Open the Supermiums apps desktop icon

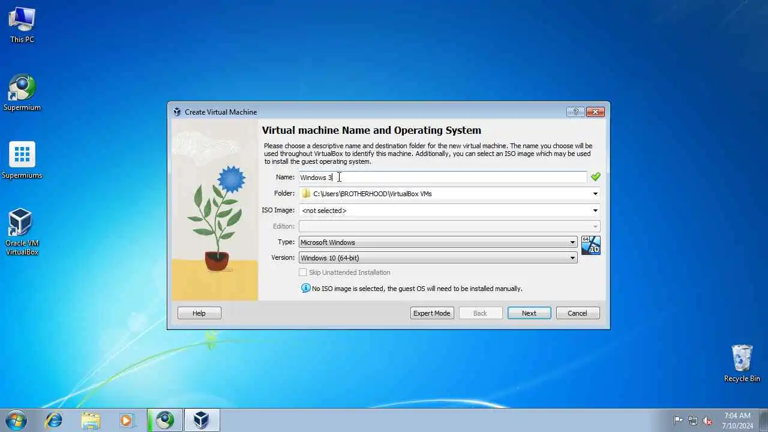[22, 160]
